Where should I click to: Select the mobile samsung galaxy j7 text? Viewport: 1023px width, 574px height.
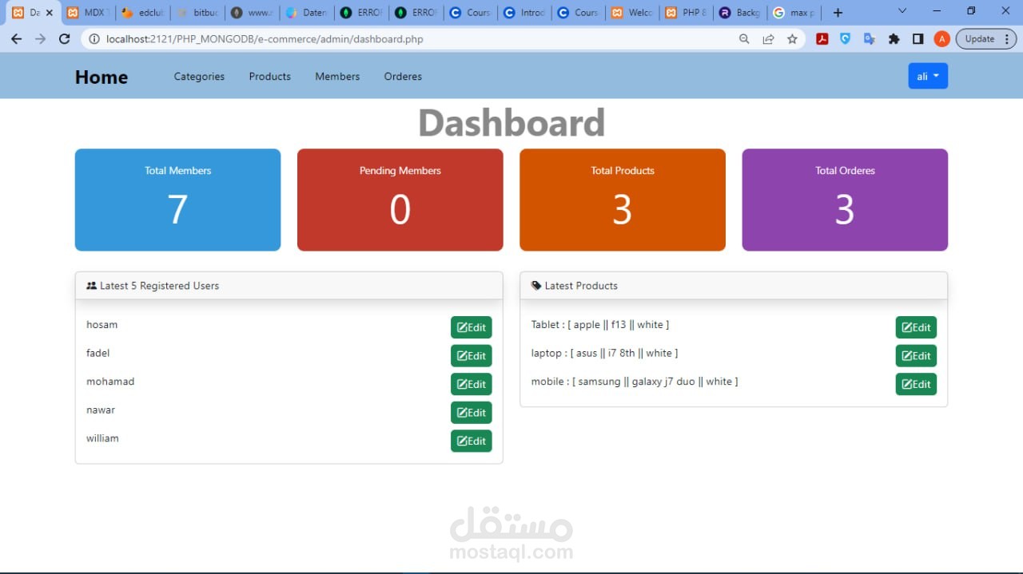(635, 382)
